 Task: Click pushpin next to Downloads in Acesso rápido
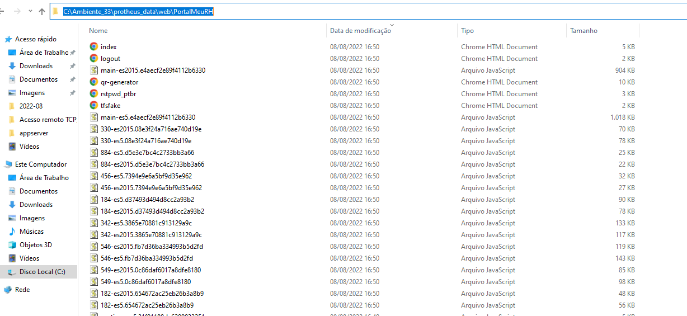pyautogui.click(x=73, y=66)
